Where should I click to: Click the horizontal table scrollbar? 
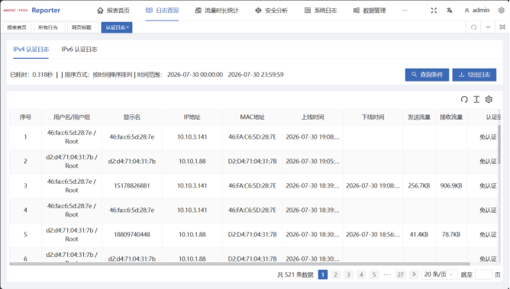[x=240, y=264]
